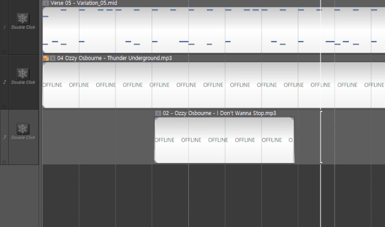The height and width of the screenshot is (227, 385).
Task: Click fade-in corner handle of Thunder Underground item
Action: coord(44,64)
